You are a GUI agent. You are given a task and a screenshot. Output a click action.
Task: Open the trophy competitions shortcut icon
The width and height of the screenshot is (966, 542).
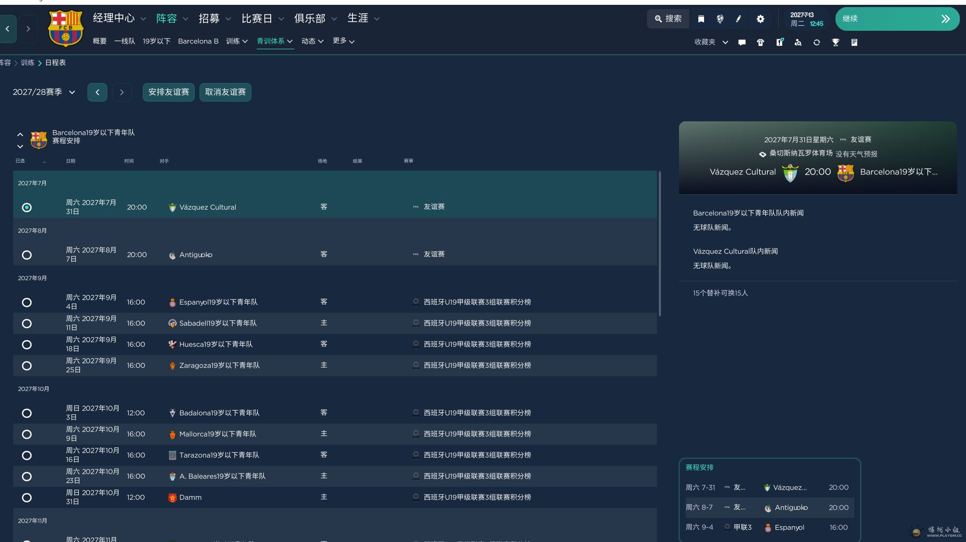coord(835,42)
